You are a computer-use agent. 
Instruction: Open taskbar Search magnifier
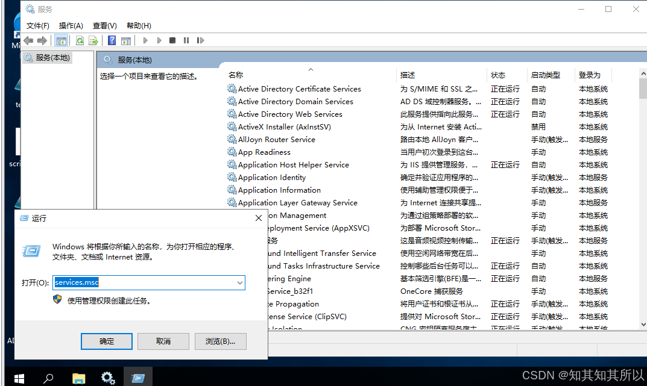[x=48, y=378]
